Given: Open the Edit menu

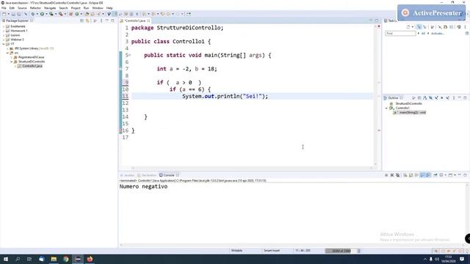Looking at the screenshot, I should pos(12,8).
